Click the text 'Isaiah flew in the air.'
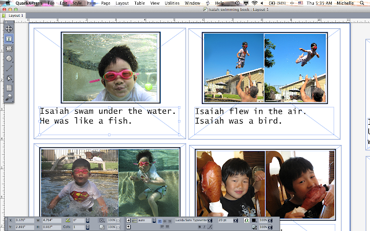The width and height of the screenshot is (370, 231). (x=250, y=111)
